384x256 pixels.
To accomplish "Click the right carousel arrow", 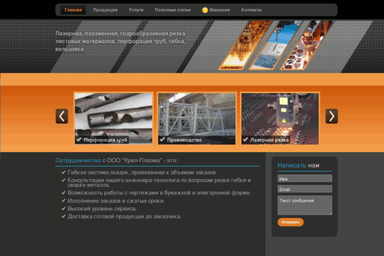I will [331, 116].
